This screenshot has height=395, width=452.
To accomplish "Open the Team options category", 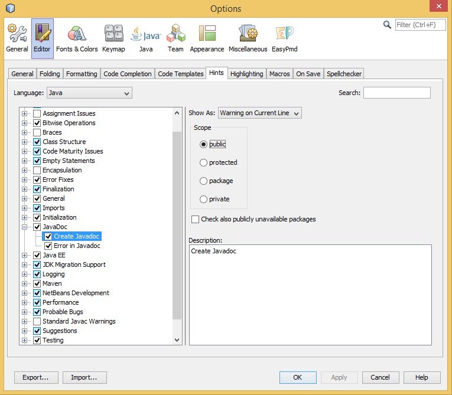I will point(175,38).
